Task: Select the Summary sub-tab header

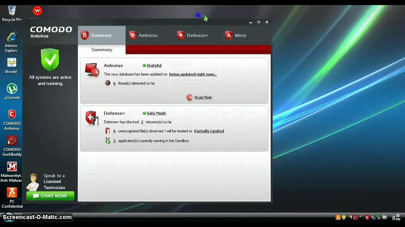Action: (x=102, y=50)
